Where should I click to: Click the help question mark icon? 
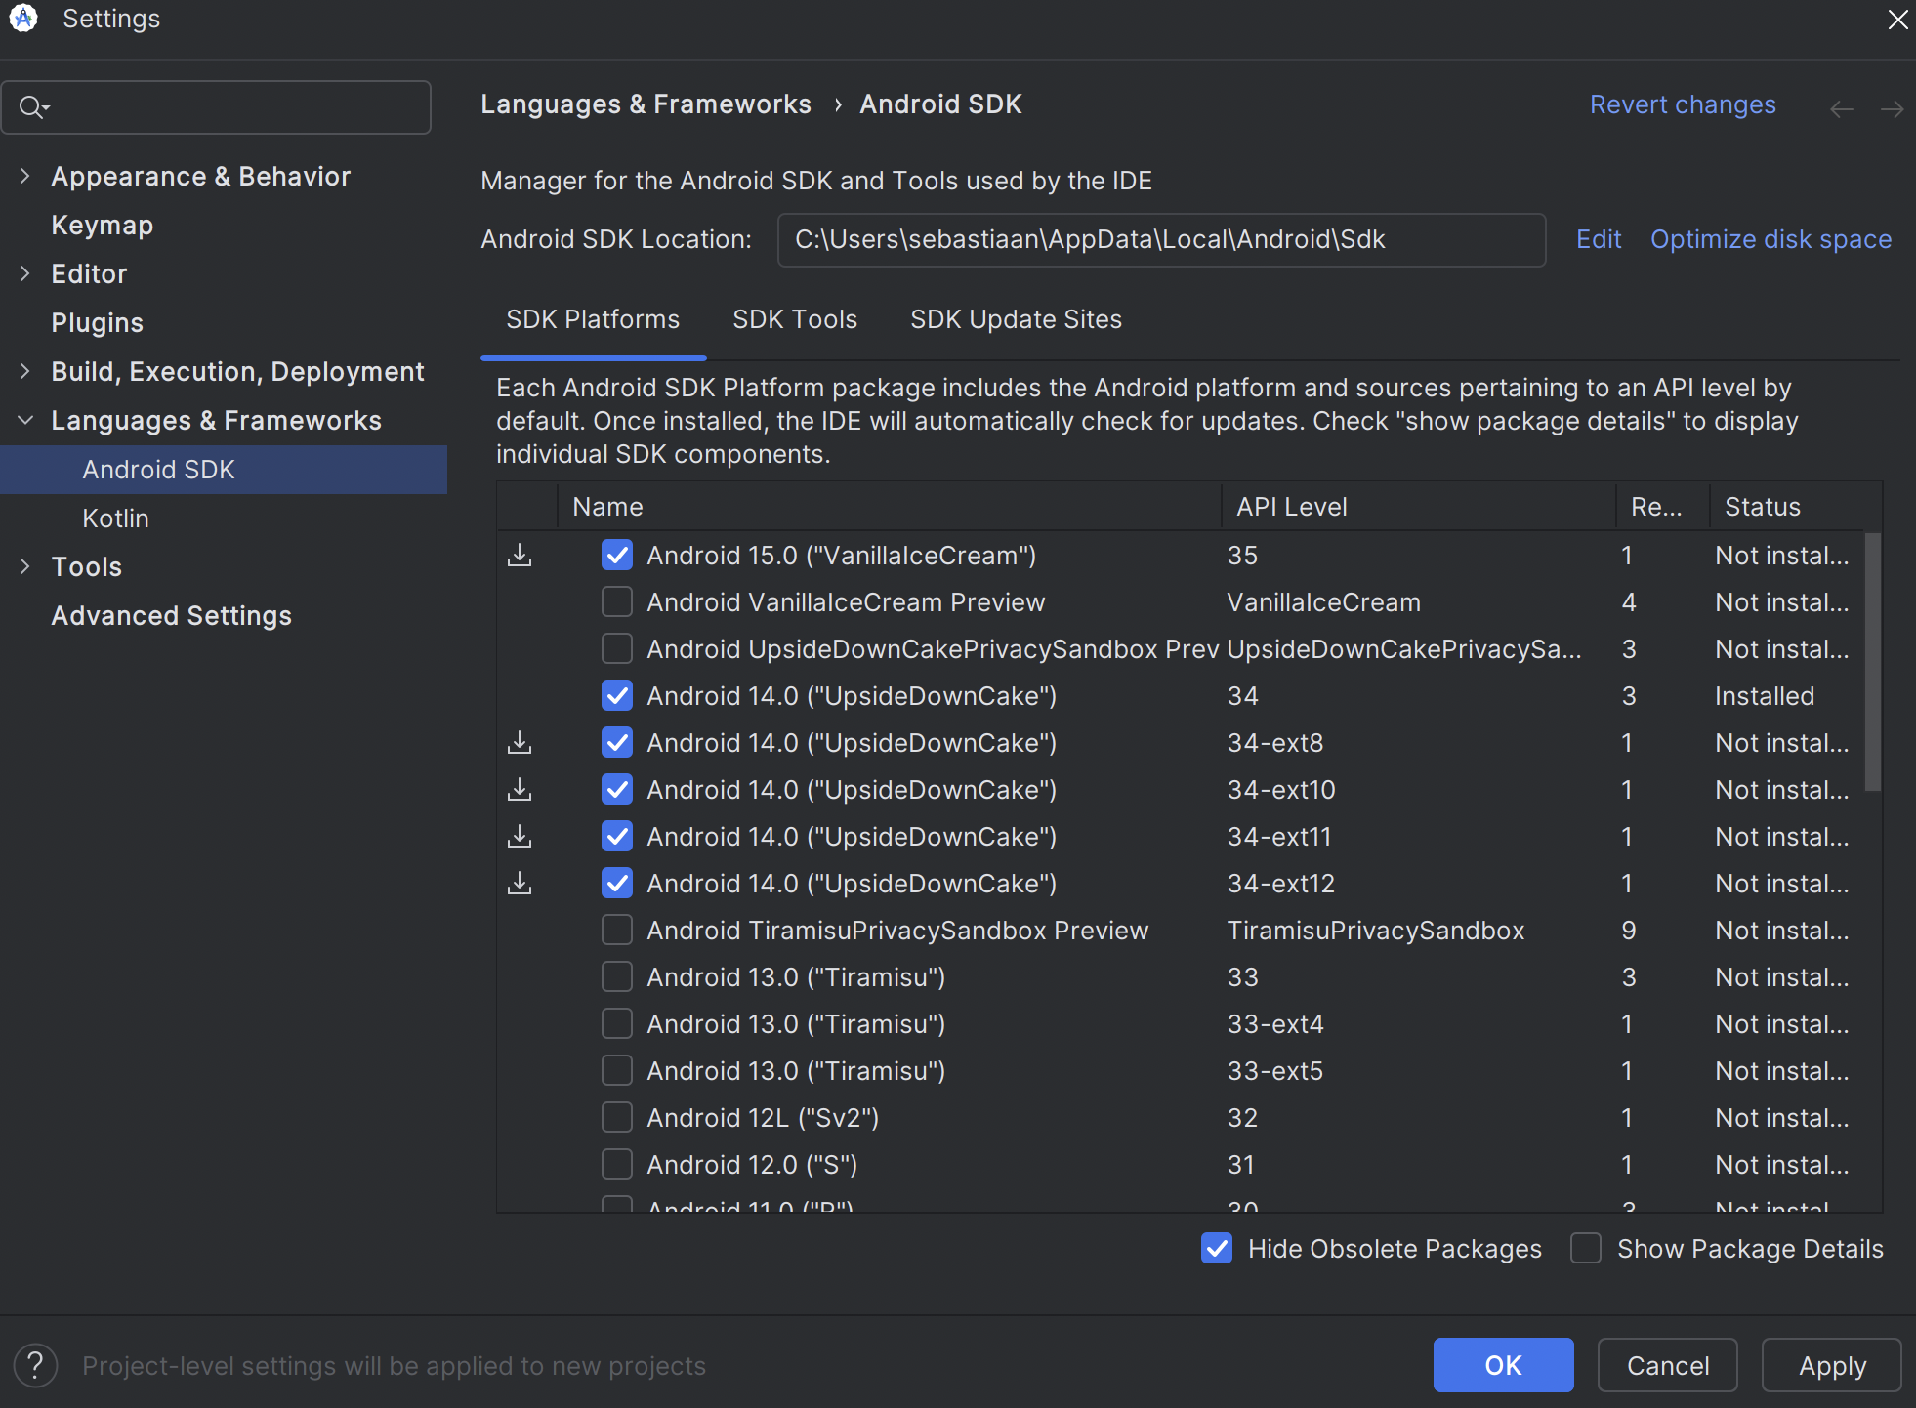click(36, 1365)
